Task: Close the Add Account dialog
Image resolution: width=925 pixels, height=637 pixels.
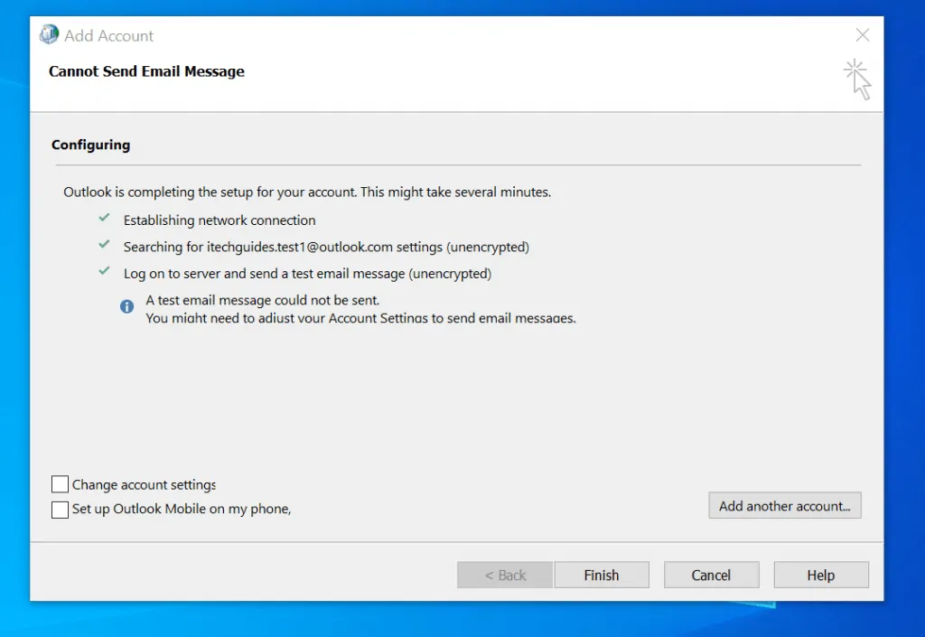Action: [863, 35]
